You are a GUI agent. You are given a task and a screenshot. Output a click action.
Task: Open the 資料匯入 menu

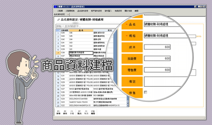(x=108, y=11)
